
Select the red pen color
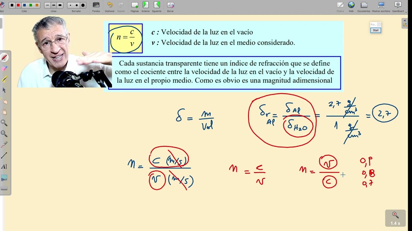pyautogui.click(x=18, y=5)
